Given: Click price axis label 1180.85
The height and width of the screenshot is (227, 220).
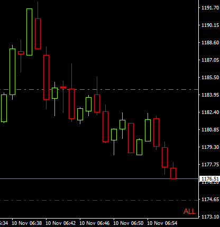Looking at the screenshot, I should (210, 130).
